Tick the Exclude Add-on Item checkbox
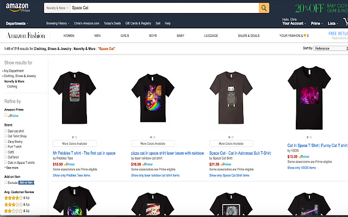348x217 pixels. pyautogui.click(x=5, y=182)
